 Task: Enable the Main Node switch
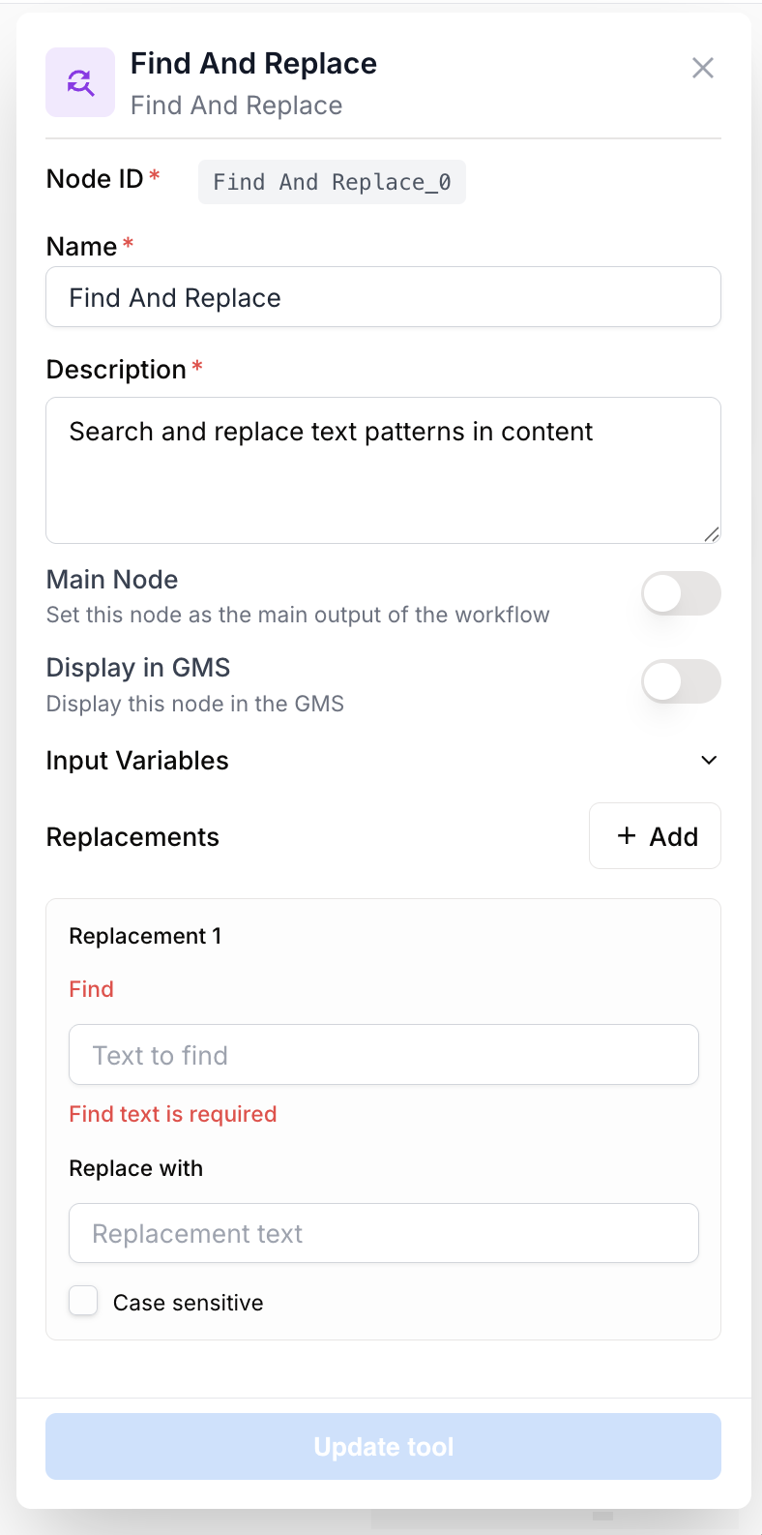pos(681,593)
